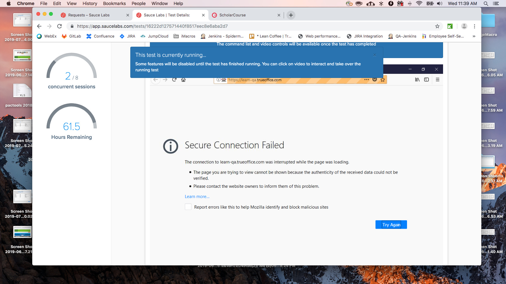Screen dimensions: 506x284
Task: Close the Requests – Sauce Labs tab
Action: (128, 15)
